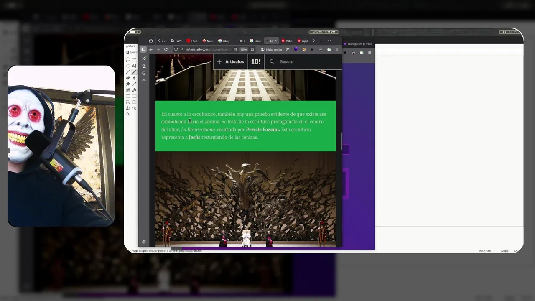535x301 pixels.
Task: Reset the 120% zoom indicator
Action: click(244, 49)
